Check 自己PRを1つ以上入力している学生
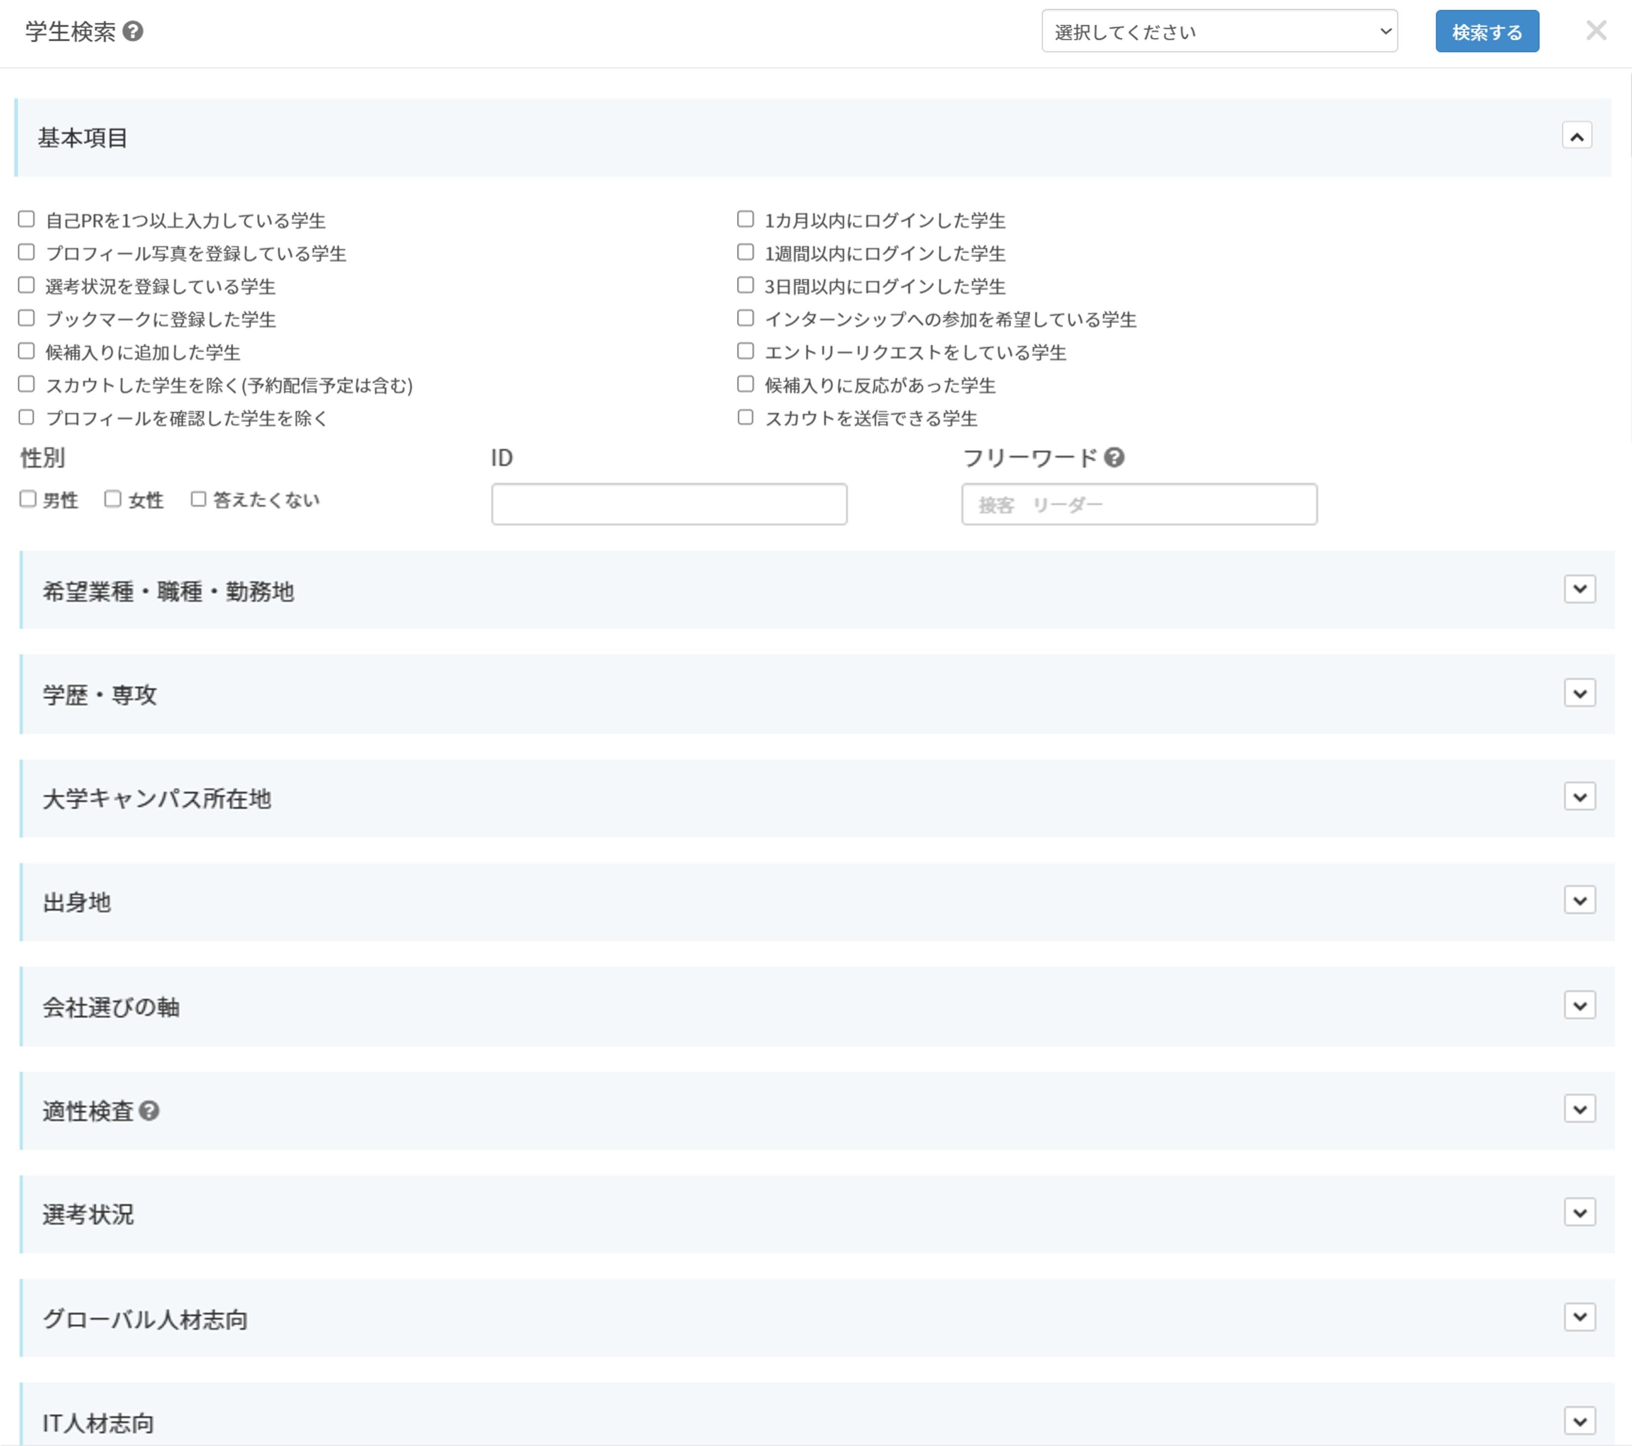Screen dimensions: 1632x1446 point(26,219)
